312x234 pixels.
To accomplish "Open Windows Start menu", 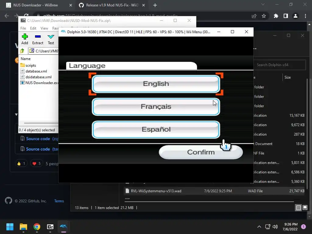I will pyautogui.click(x=10, y=227).
